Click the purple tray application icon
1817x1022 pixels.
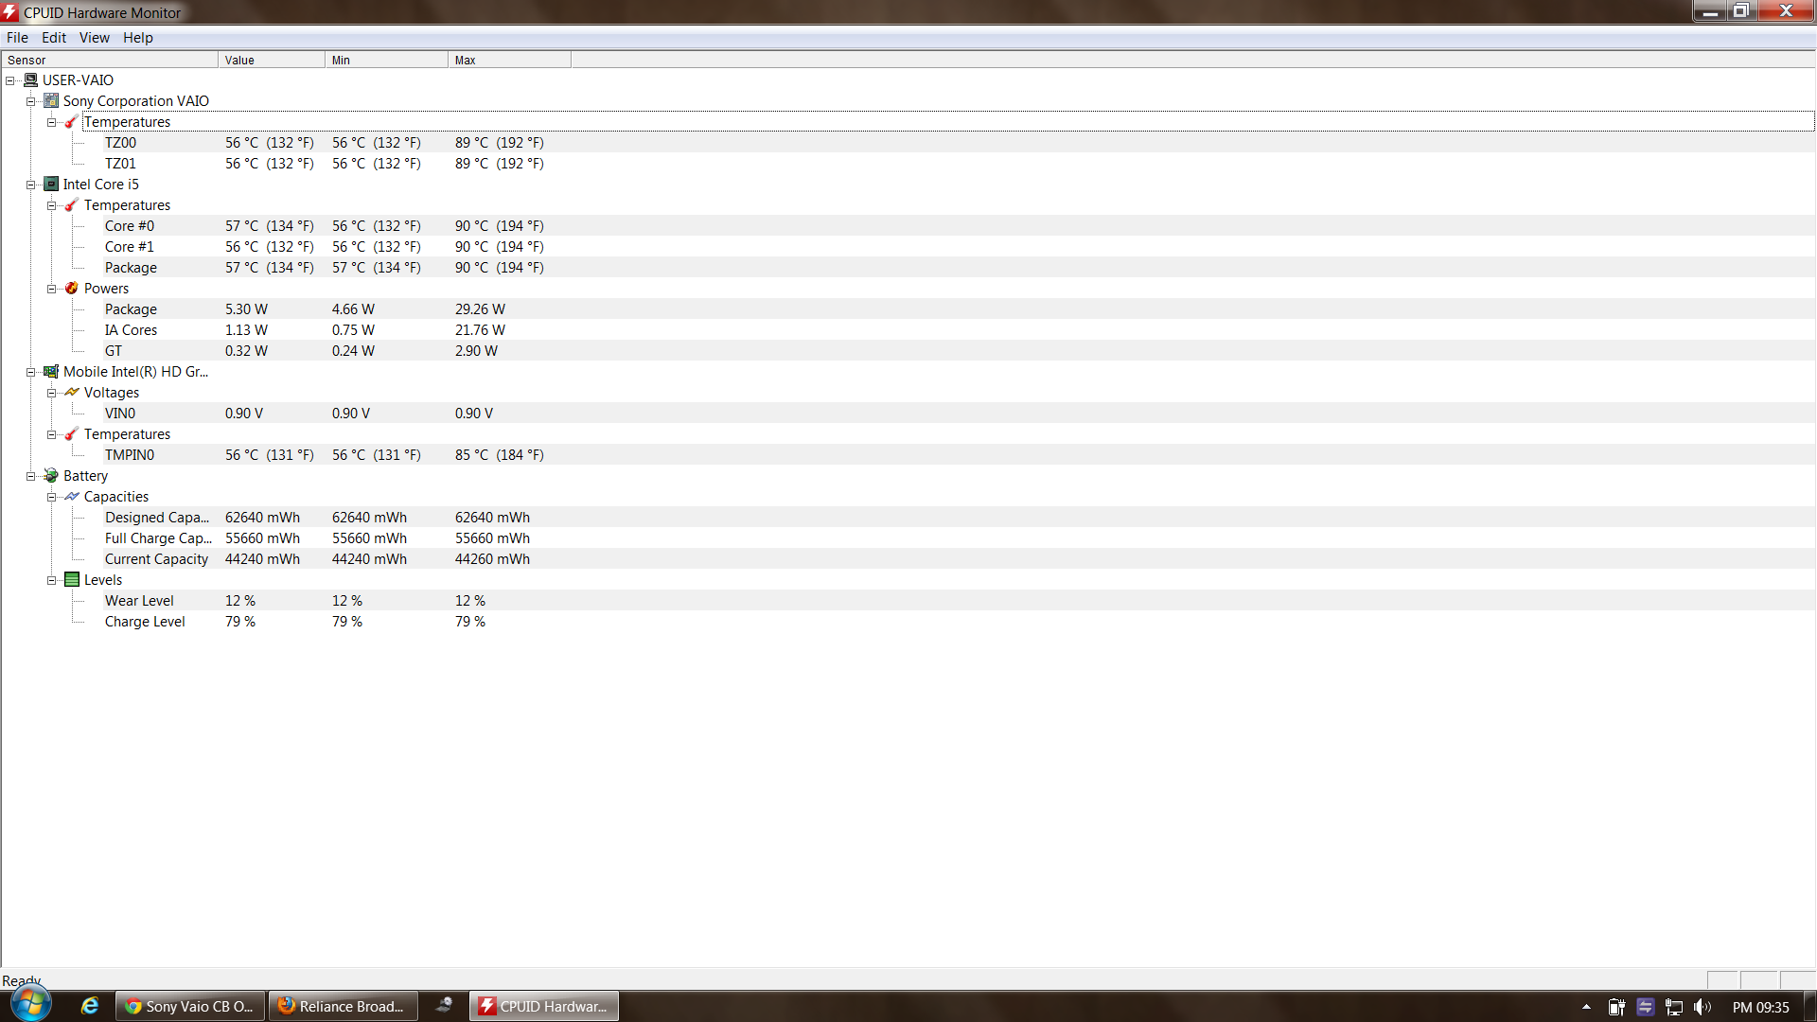[x=1645, y=1007]
